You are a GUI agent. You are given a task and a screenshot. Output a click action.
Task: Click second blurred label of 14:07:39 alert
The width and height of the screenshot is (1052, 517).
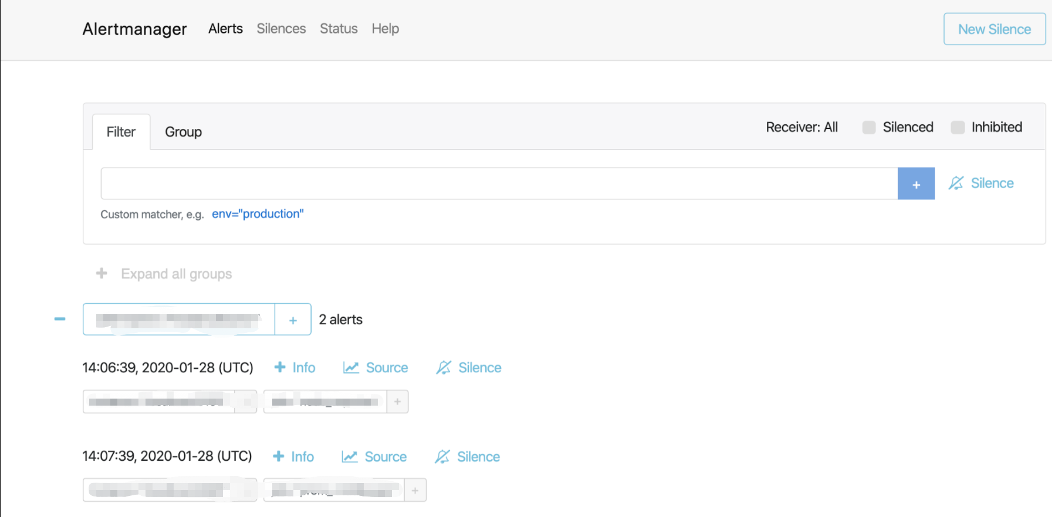coord(334,490)
